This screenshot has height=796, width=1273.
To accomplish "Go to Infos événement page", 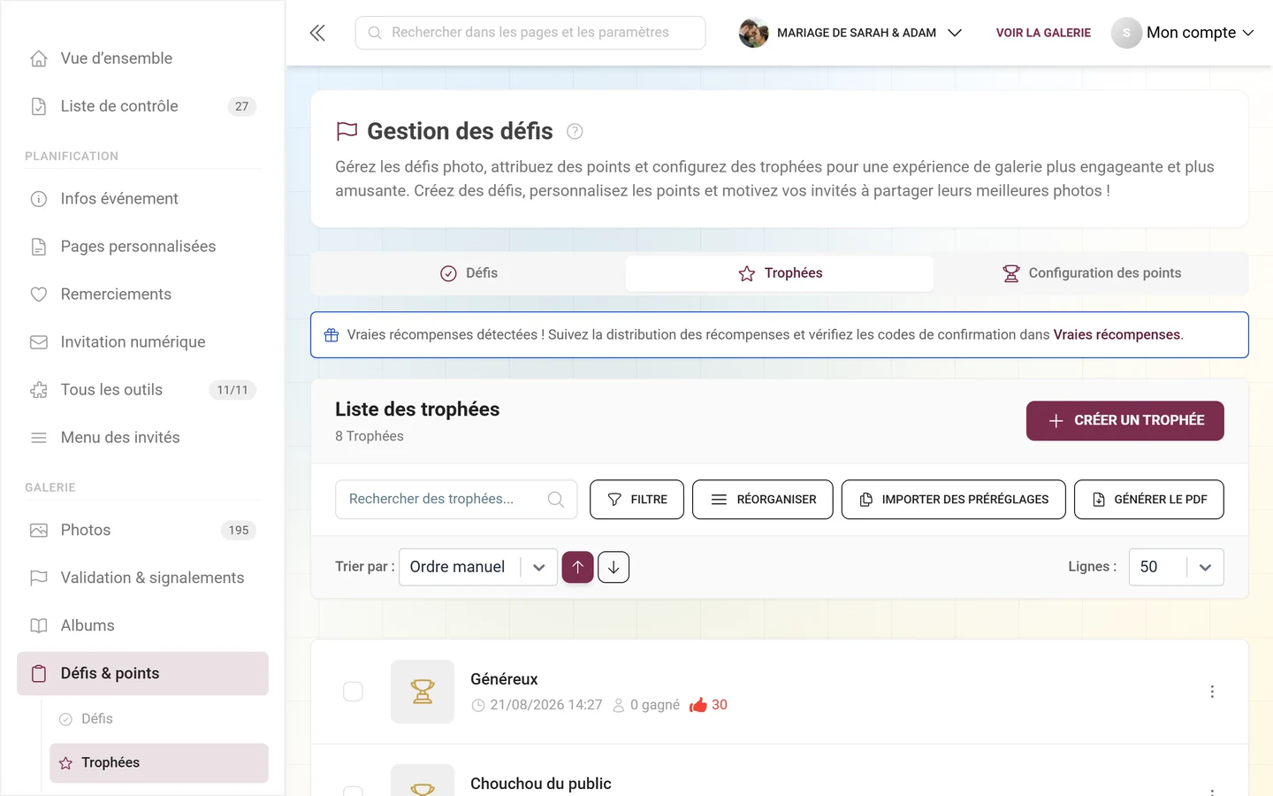I will point(142,199).
